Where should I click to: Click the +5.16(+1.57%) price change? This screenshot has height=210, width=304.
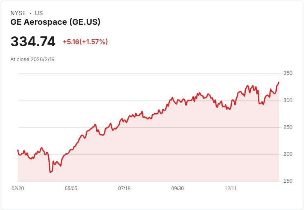85,42
